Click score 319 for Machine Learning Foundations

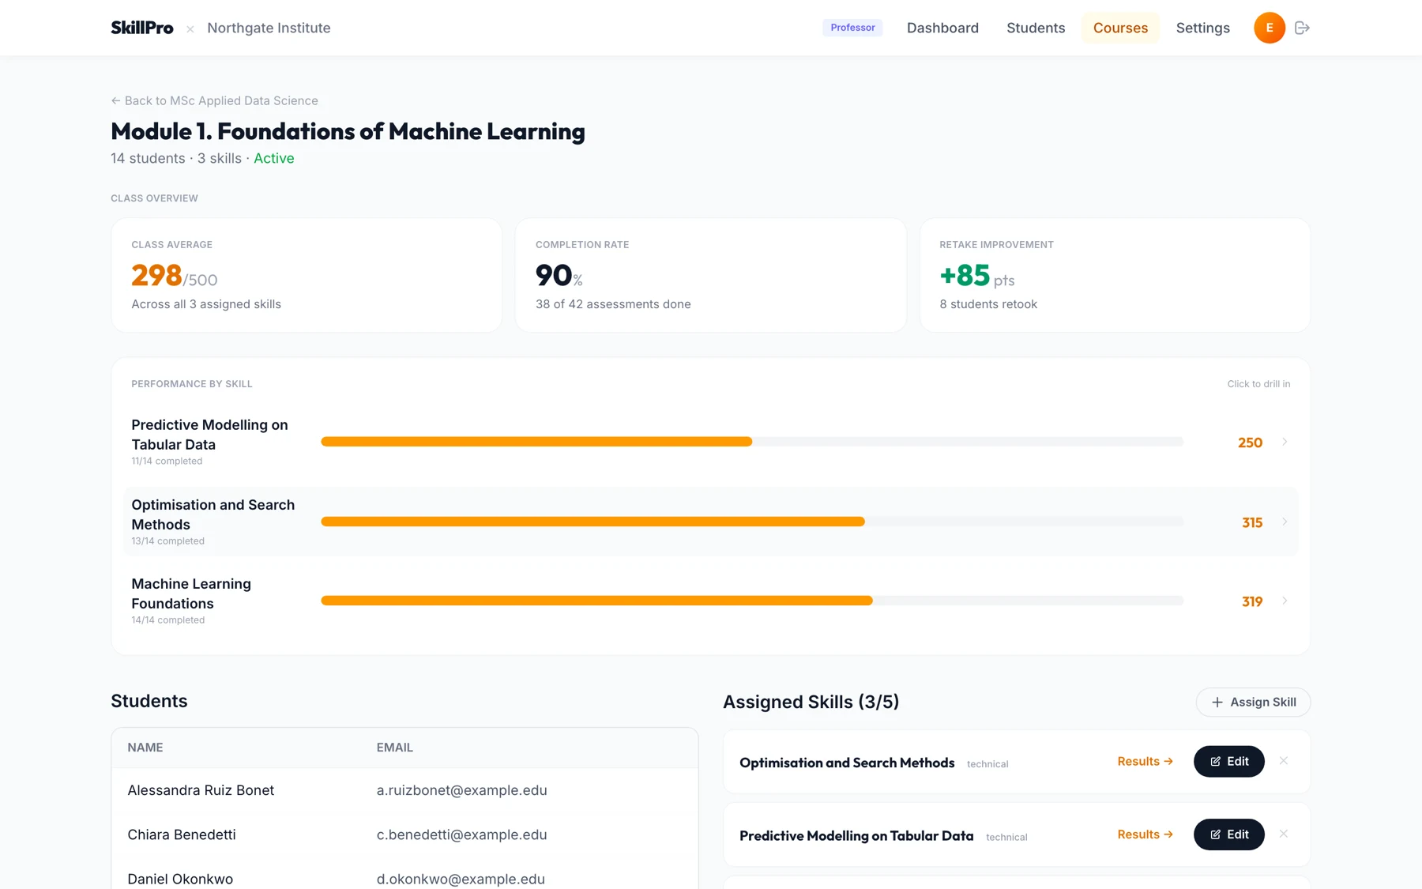pyautogui.click(x=1251, y=601)
